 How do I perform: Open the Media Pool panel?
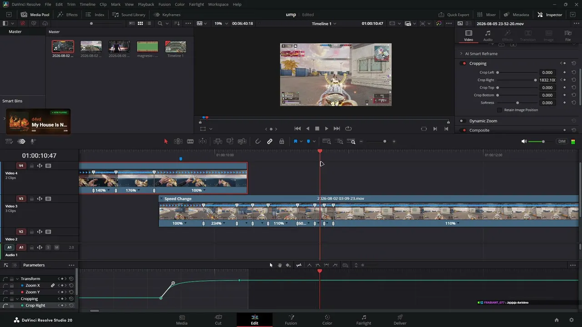[35, 15]
